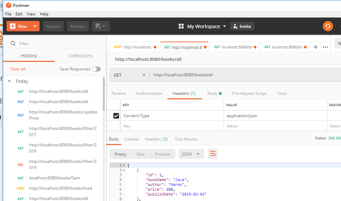Switch to the POST http://localhost request tab
Screen dimensions: 341x201
(135, 47)
